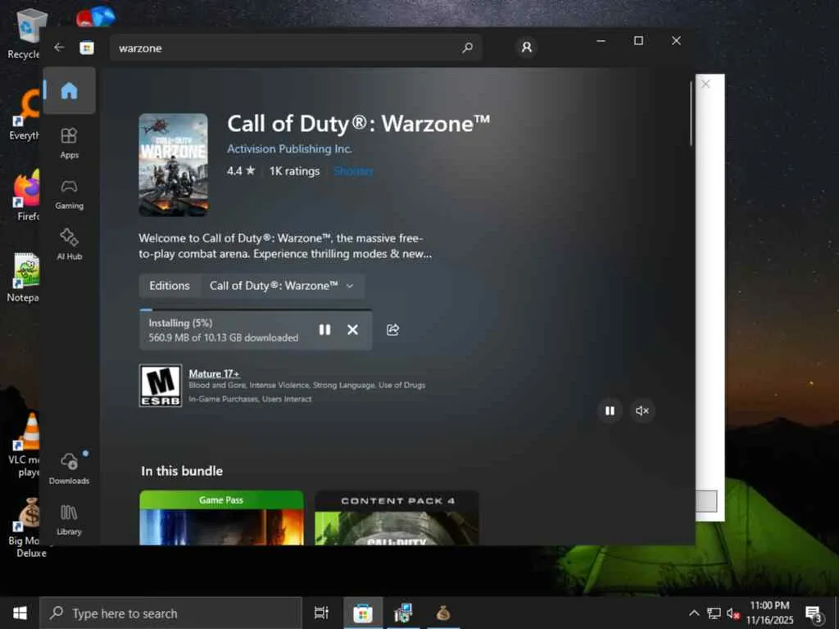
Task: Share the Warzone store page
Action: point(392,329)
